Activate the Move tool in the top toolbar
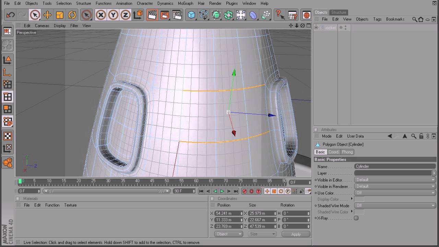439x247 pixels. tap(47, 15)
